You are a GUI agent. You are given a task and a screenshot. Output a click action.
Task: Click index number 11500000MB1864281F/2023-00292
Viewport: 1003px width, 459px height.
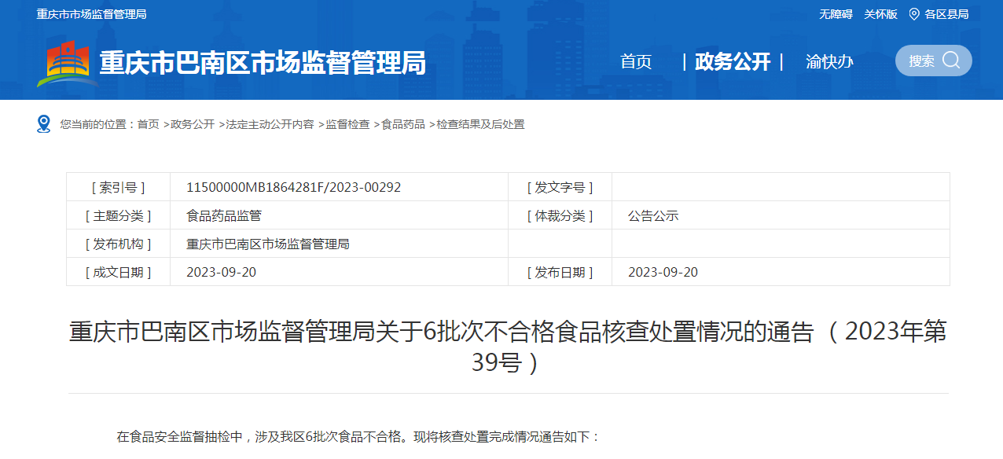coord(294,187)
